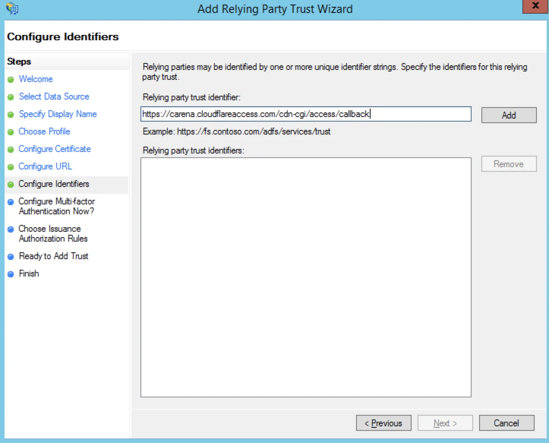
Task: Click the blue dot beside Choose Issuance Authorization Rules
Action: click(11, 229)
